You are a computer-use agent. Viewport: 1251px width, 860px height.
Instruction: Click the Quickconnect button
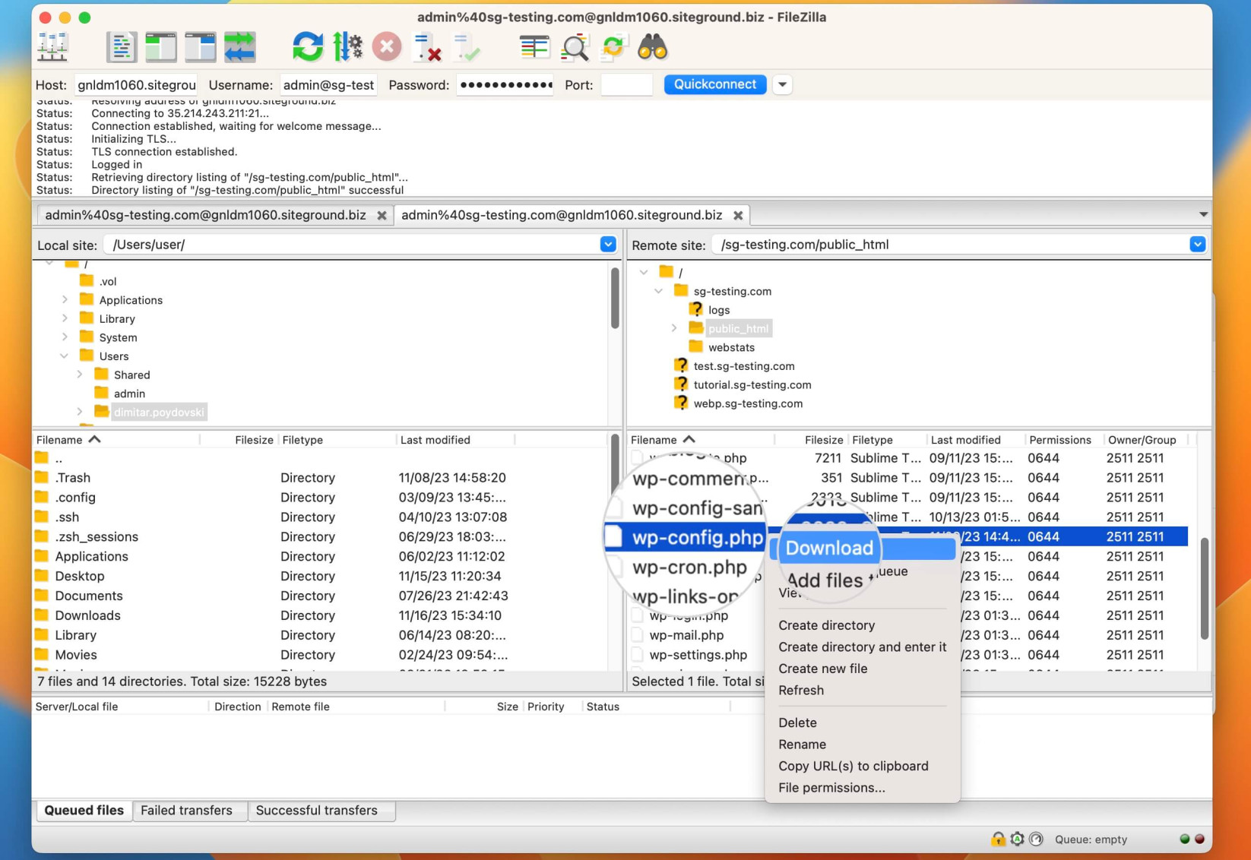point(714,84)
